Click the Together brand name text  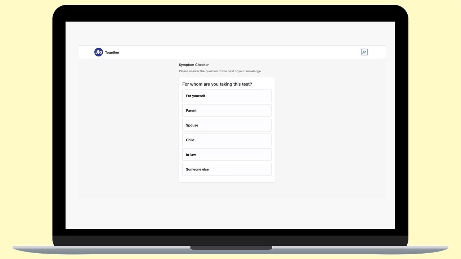[112, 53]
